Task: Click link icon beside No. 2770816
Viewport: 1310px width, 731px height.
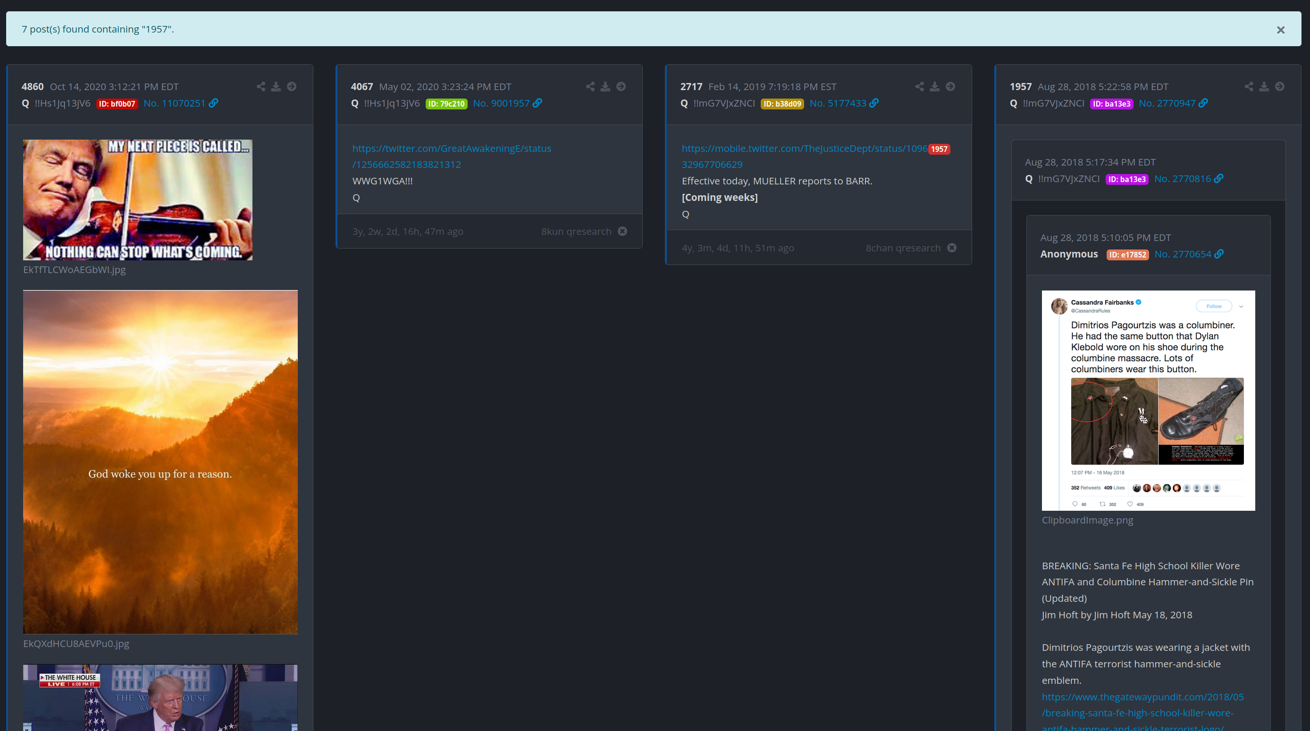Action: point(1219,178)
